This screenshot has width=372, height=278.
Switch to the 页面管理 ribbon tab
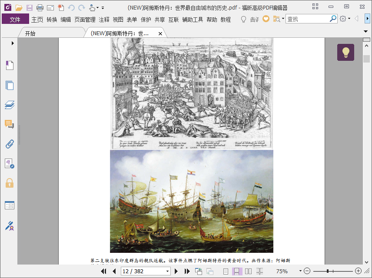point(85,20)
